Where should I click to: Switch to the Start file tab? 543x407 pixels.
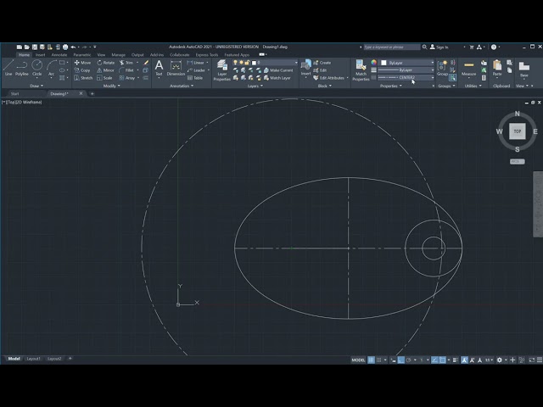tap(15, 94)
